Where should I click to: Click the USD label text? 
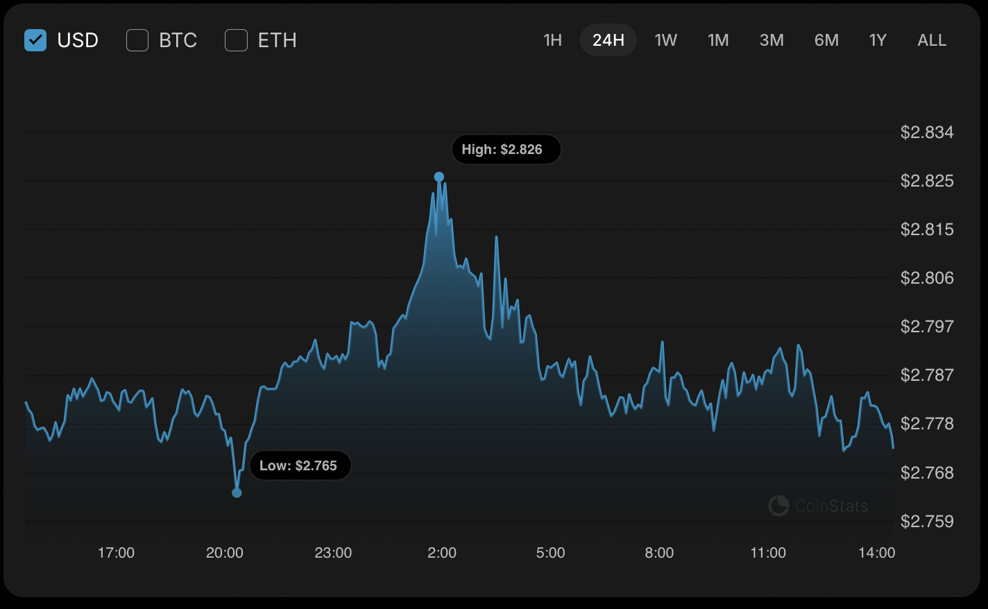(x=78, y=40)
